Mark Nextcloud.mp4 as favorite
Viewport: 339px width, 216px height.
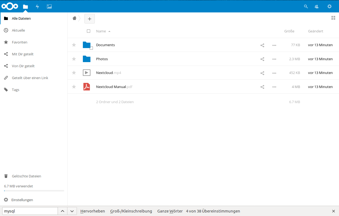pos(74,73)
